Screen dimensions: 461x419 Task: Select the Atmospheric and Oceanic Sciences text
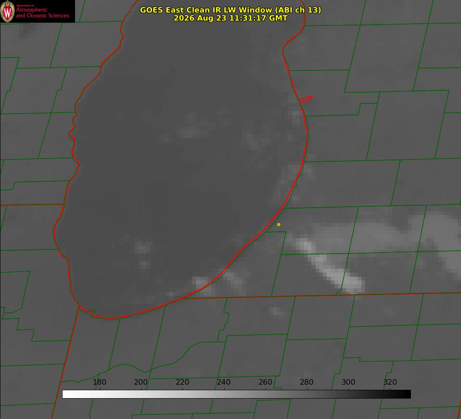[x=42, y=13]
